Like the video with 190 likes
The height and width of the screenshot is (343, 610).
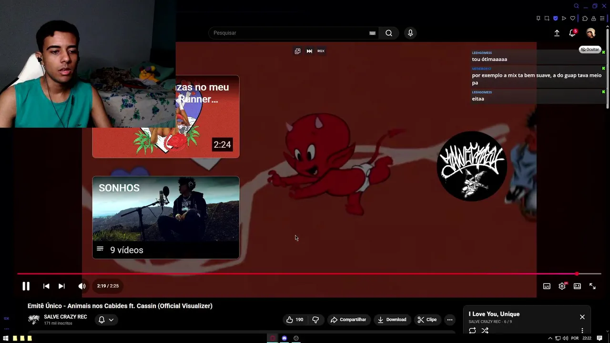[x=295, y=320]
